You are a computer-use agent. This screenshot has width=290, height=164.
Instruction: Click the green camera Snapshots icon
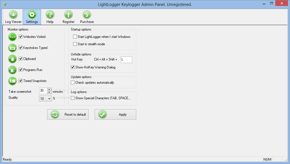click(x=12, y=81)
